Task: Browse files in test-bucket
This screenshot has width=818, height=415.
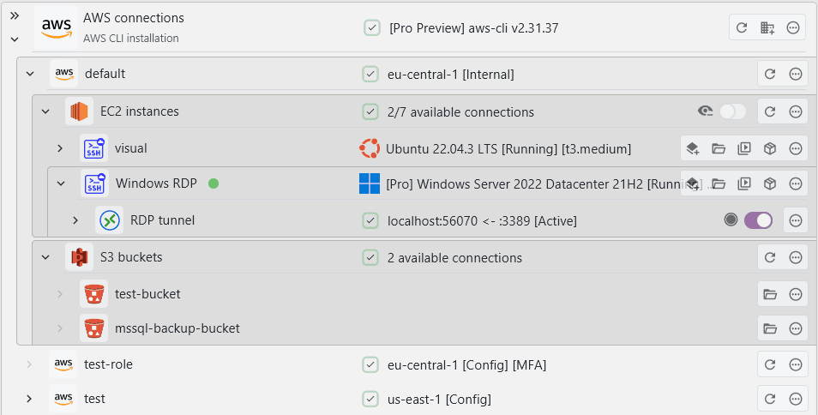Action: [x=770, y=294]
